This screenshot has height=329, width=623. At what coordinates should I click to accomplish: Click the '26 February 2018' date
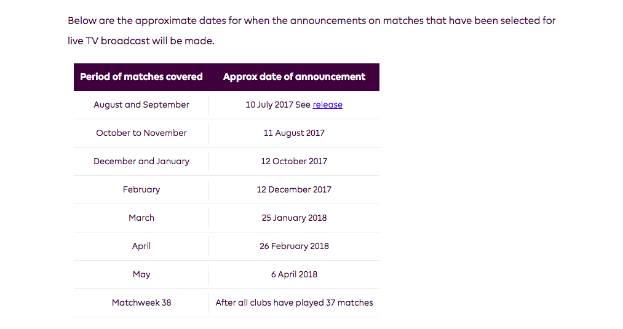[x=294, y=246]
